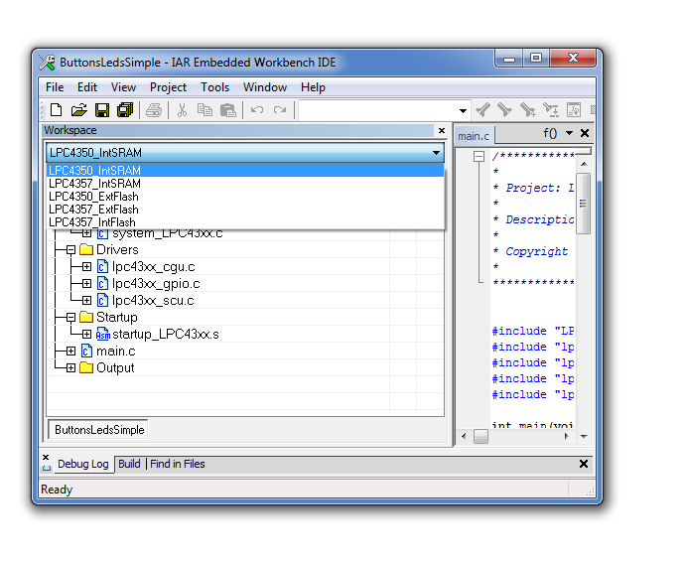
Task: Click the Find Previous toolbar icon
Action: [482, 109]
